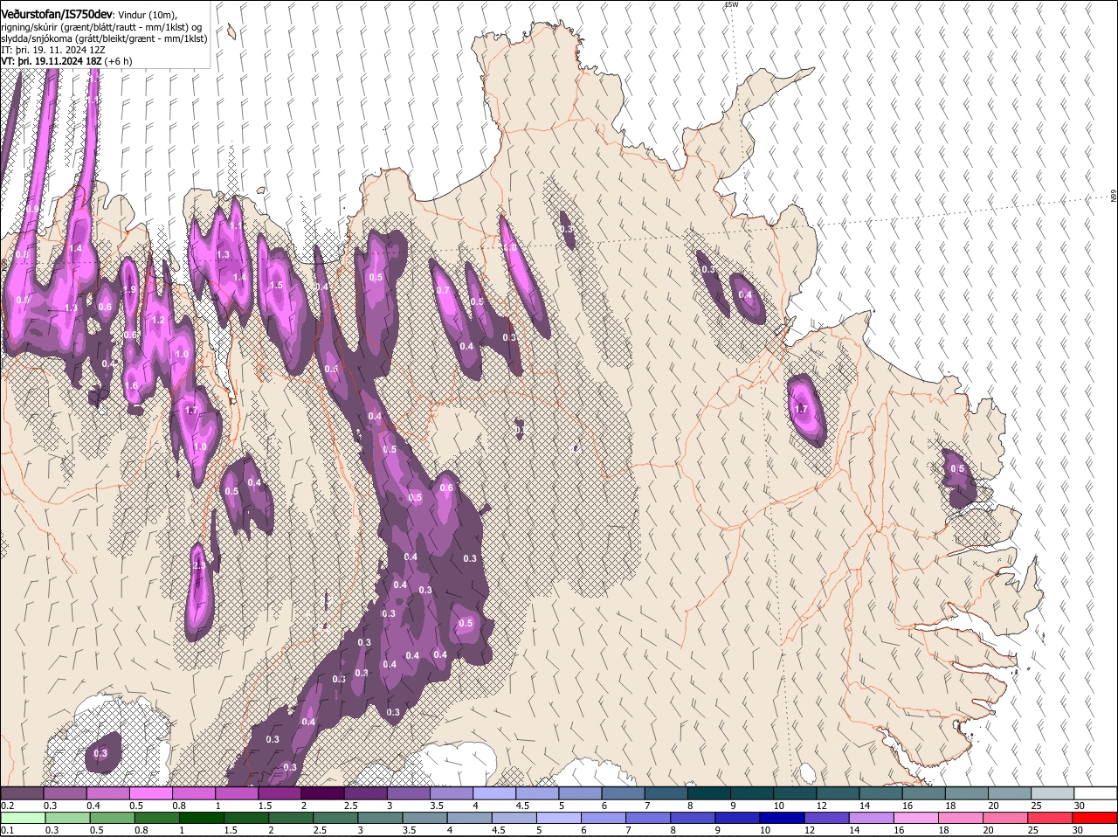The image size is (1118, 837).
Task: Click the '2.3' precipitation value on the map
Action: coord(199,566)
